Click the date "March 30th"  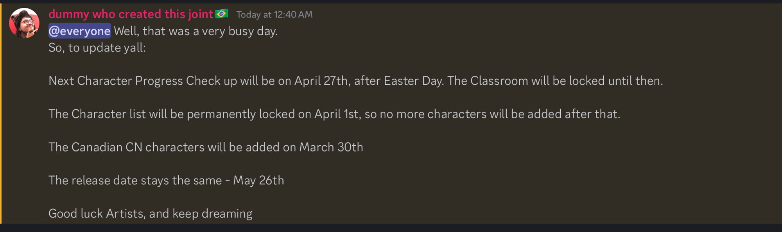click(331, 147)
